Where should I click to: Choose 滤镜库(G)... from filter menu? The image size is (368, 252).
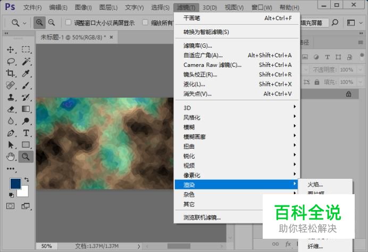(237, 46)
